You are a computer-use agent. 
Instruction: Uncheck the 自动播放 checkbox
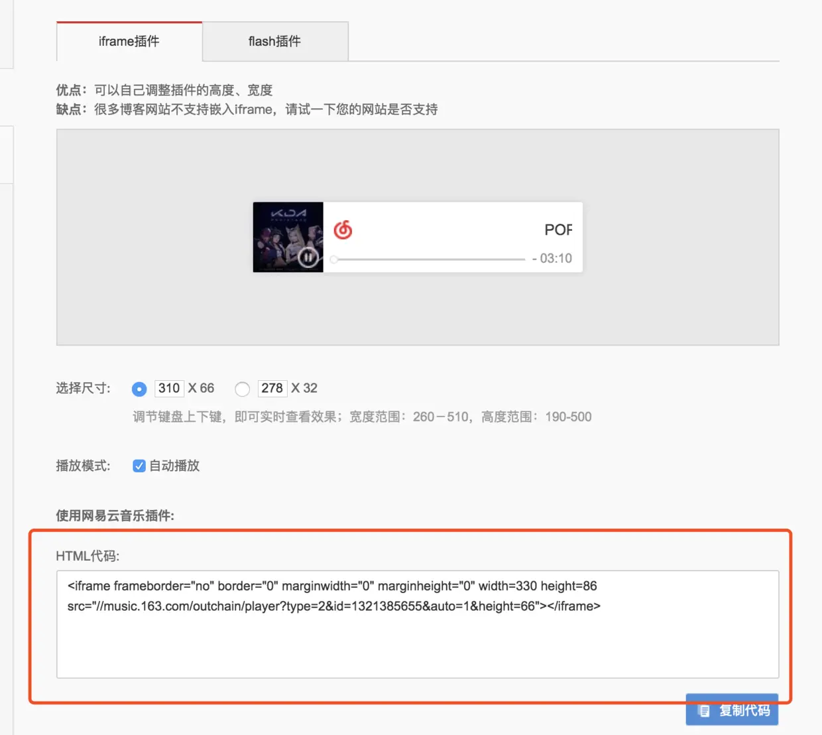click(x=139, y=466)
